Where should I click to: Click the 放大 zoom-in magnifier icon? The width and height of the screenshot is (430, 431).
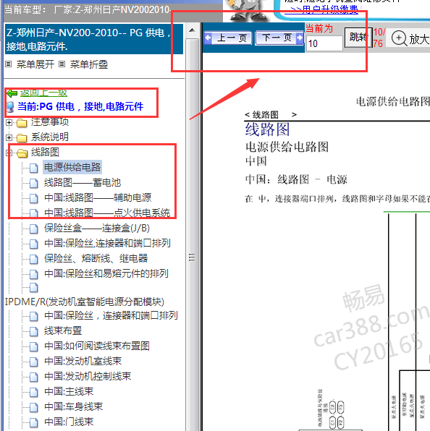tap(399, 38)
